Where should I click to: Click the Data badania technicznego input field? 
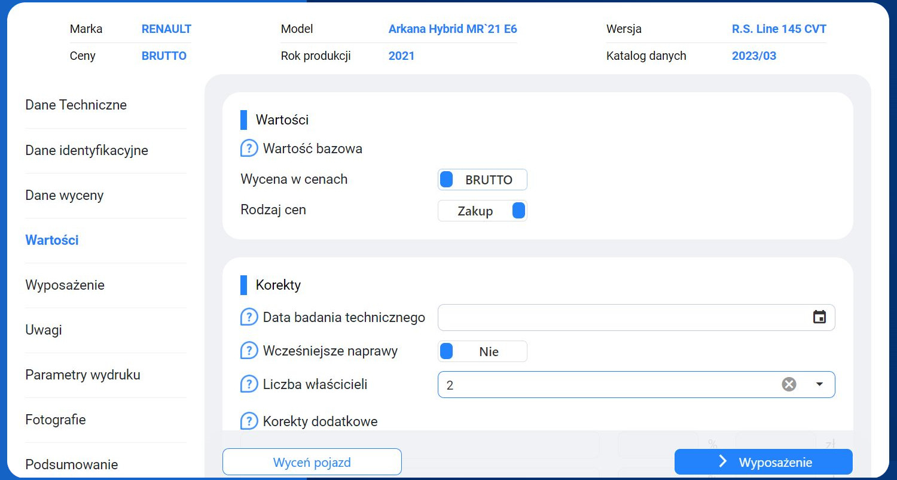pos(622,317)
